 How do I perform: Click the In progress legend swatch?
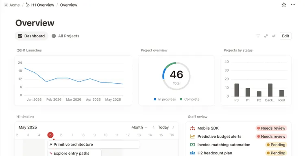click(155, 99)
